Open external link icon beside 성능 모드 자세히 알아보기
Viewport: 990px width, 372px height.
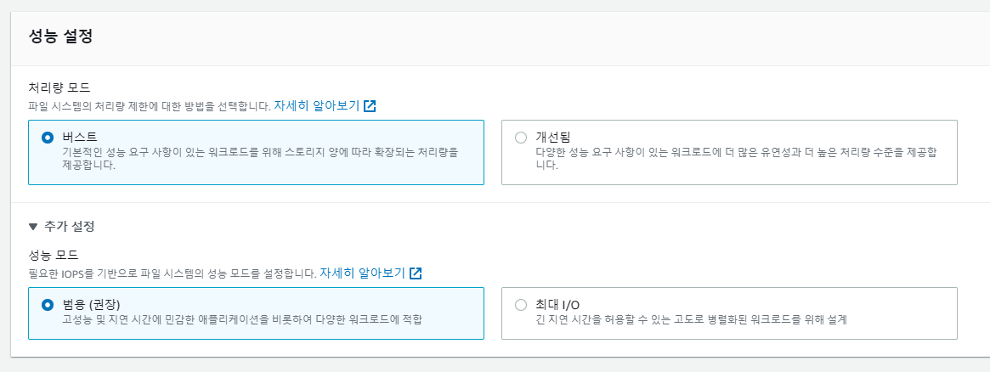click(x=416, y=273)
